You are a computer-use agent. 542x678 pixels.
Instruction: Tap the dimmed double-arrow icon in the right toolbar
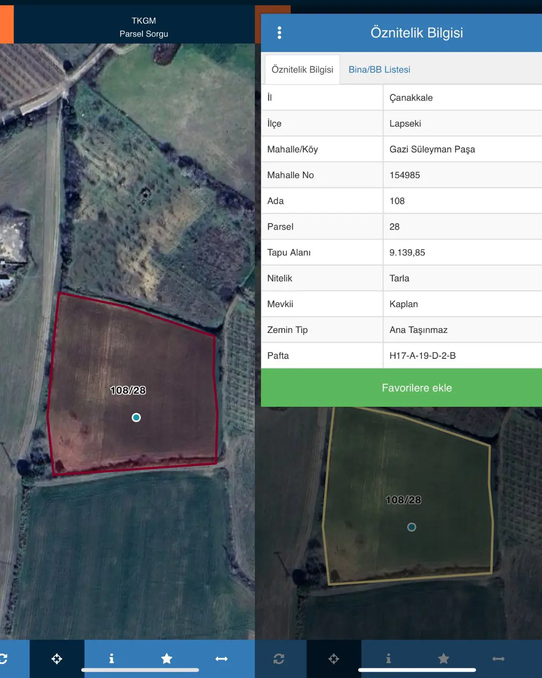(498, 658)
